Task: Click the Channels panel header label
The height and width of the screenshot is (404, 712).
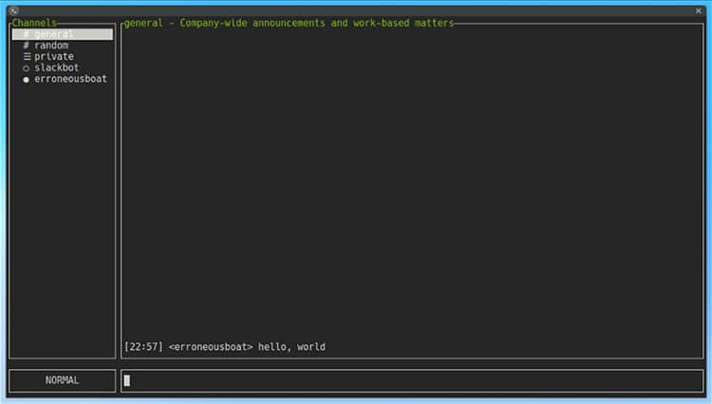Action: point(34,23)
